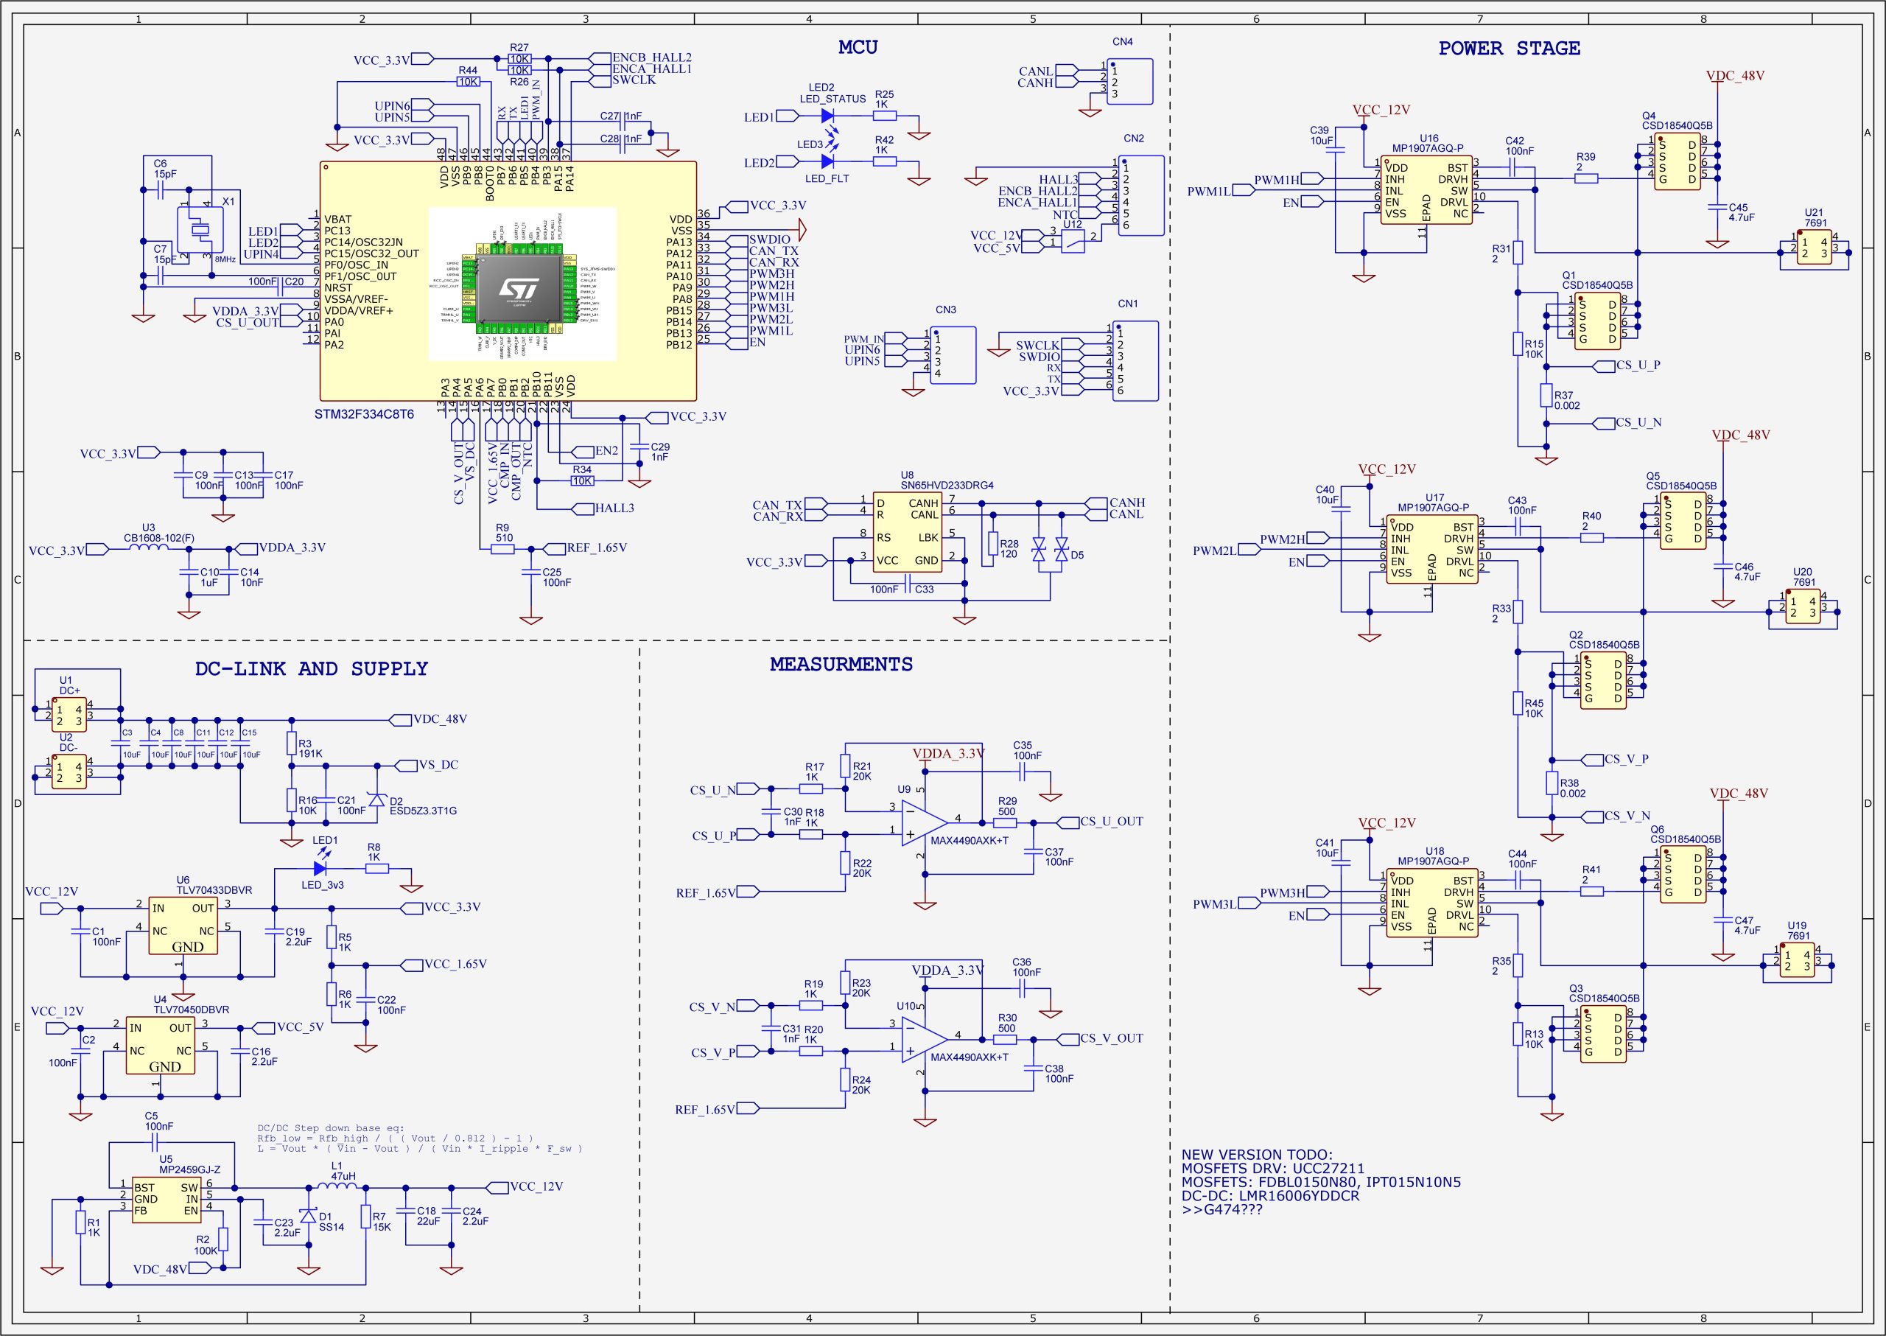This screenshot has height=1336, width=1886.
Task: Click the >>G474??? note text
Action: [1221, 1209]
